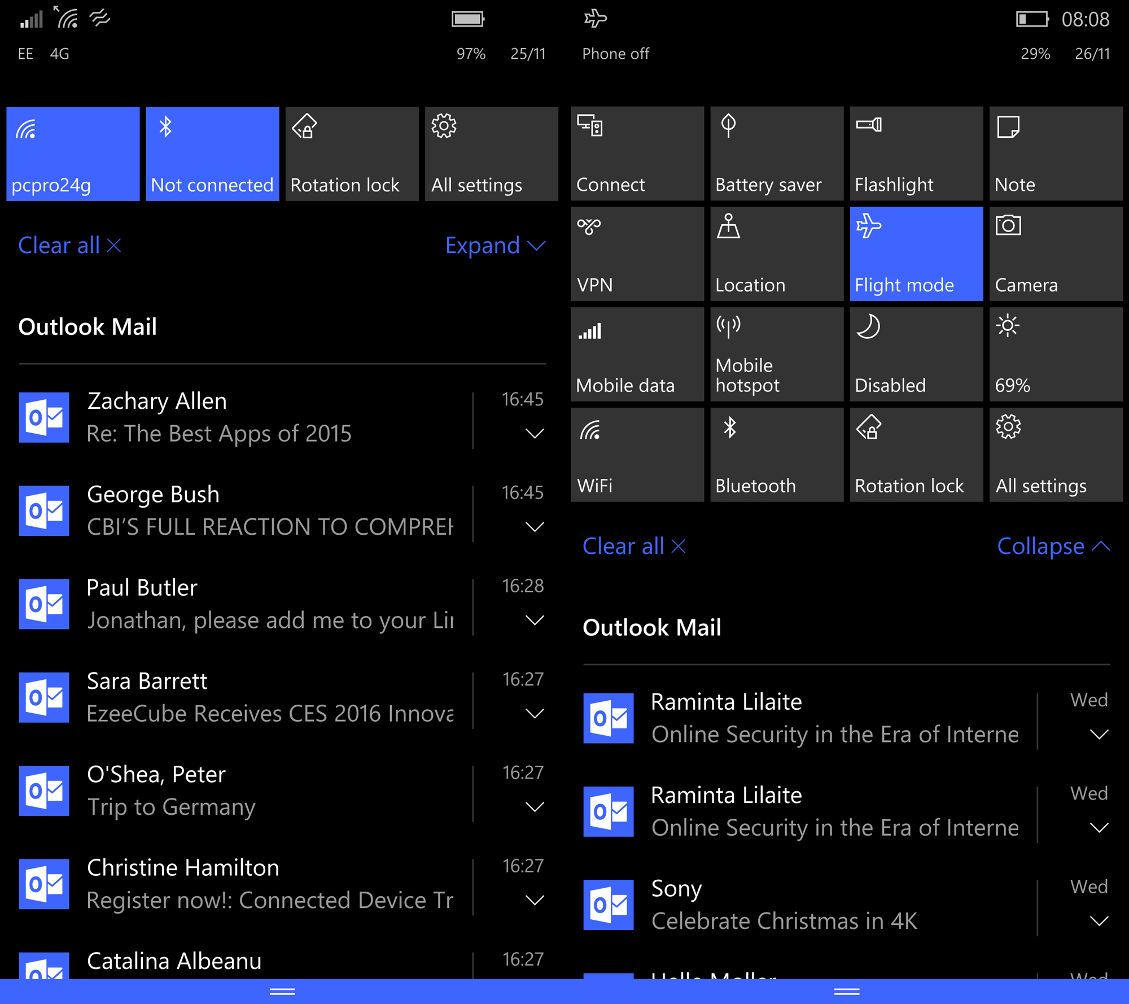Clear all notifications on the left panel

(x=69, y=245)
